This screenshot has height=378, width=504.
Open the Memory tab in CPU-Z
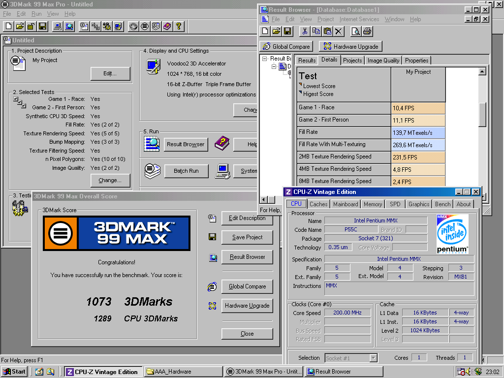click(373, 204)
